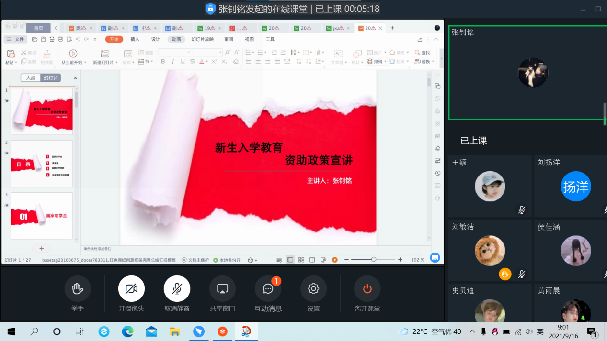Switch to slide sorter view icon
The height and width of the screenshot is (341, 607).
[301, 260]
